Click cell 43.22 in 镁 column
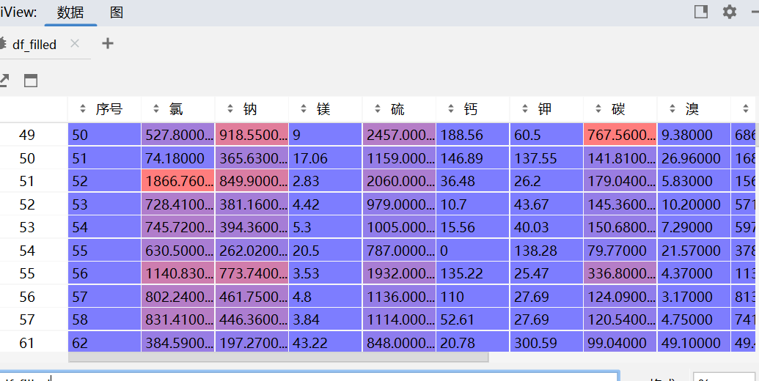759x381 pixels. tap(326, 343)
